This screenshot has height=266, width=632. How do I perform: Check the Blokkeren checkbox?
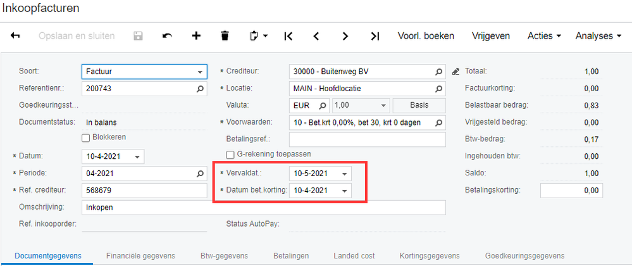86,137
